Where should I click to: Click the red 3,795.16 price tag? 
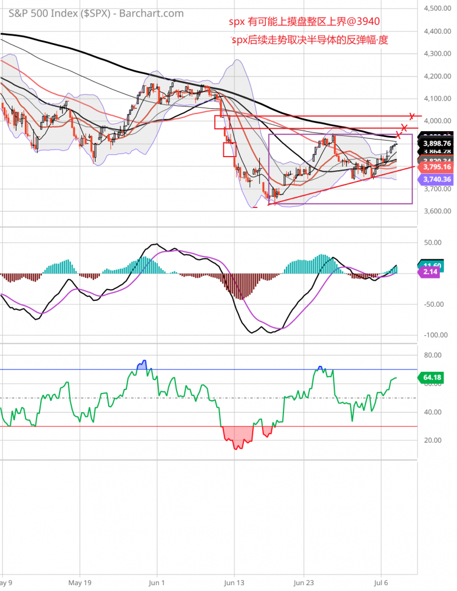pos(435,168)
